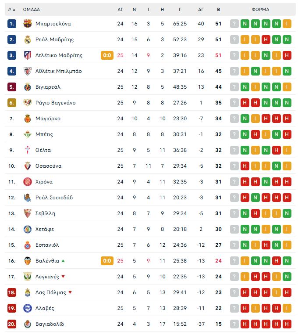Select the Girona red crest icon

(28, 182)
